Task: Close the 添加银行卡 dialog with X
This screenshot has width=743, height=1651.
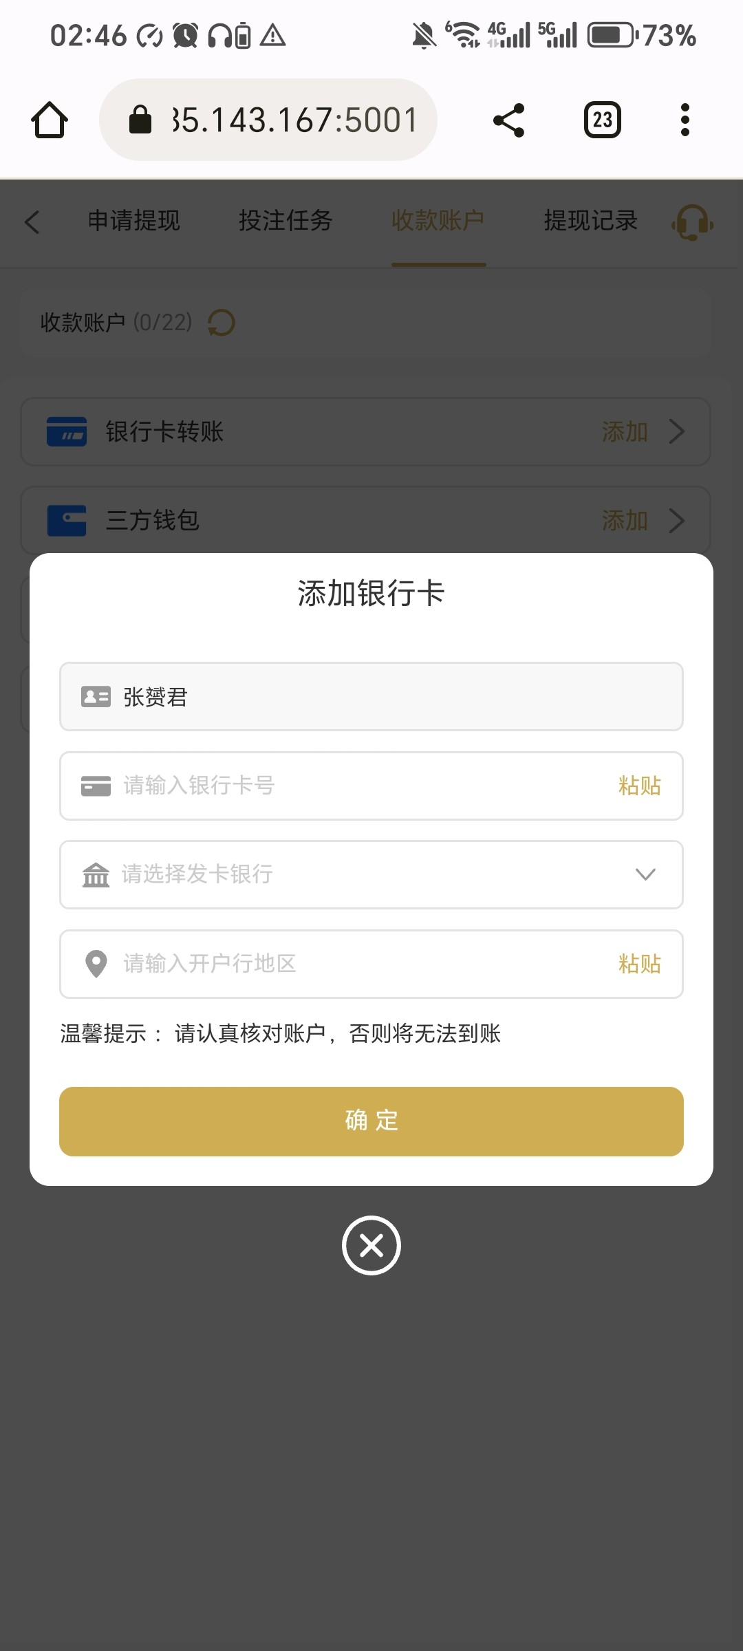Action: pyautogui.click(x=371, y=1246)
